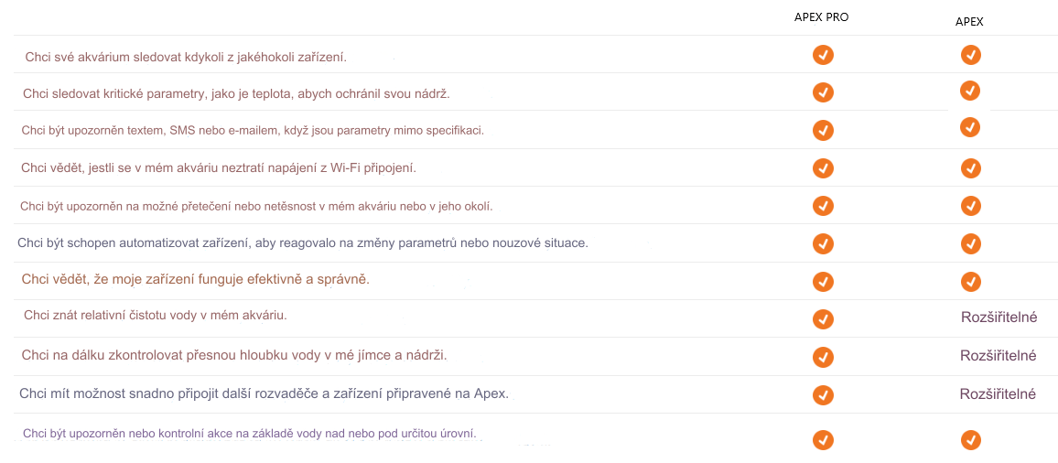
Task: Click APEX PRO checkmark for relative water purity
Action: pos(823,318)
